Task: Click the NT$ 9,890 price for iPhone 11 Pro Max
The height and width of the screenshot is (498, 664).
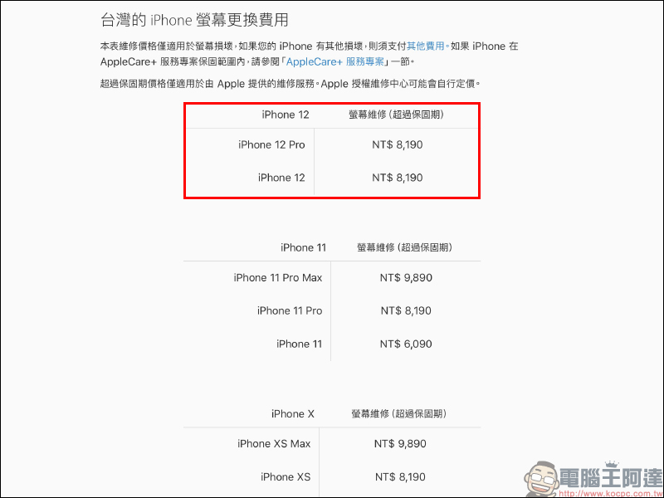Action: click(406, 278)
